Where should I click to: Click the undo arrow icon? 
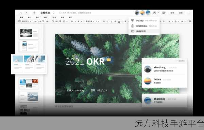[36, 21]
